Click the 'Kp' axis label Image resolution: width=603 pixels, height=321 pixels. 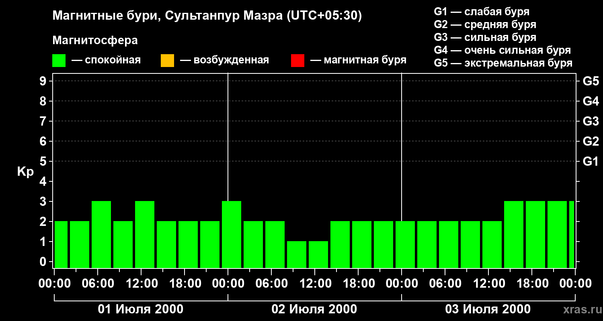click(x=25, y=172)
